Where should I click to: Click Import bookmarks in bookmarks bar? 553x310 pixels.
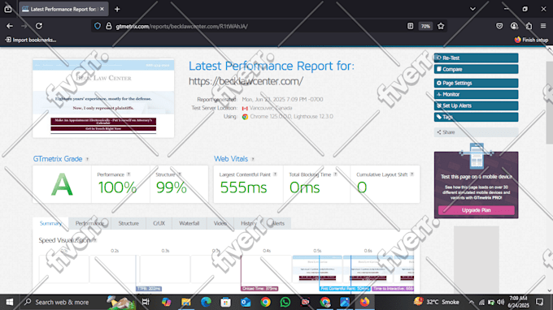(x=31, y=40)
